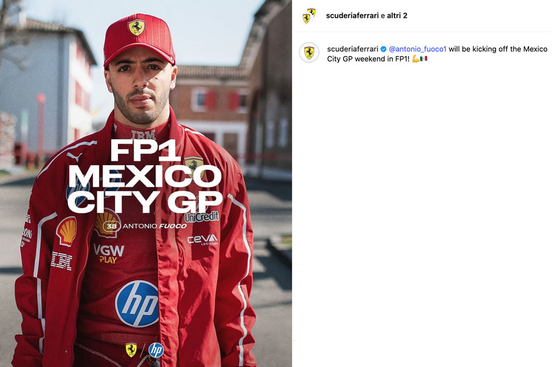Click the Ferrari shield on the red cap
The image size is (557, 367).
click(137, 27)
